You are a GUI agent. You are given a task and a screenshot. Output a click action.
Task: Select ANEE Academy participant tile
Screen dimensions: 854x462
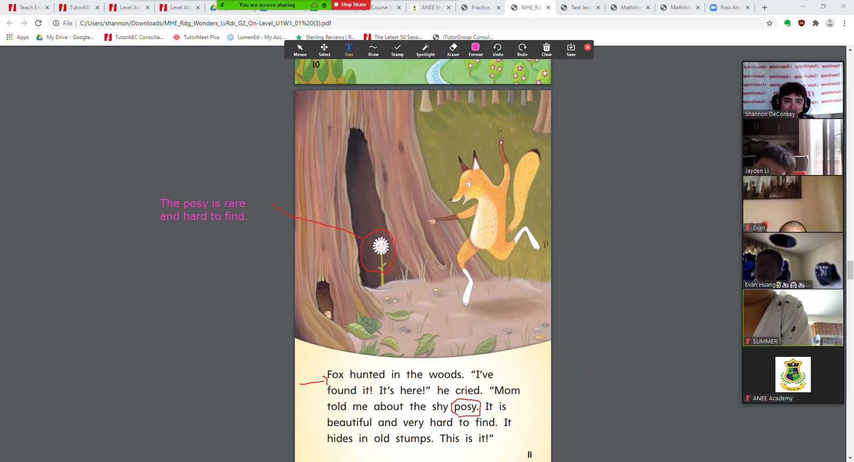[793, 374]
